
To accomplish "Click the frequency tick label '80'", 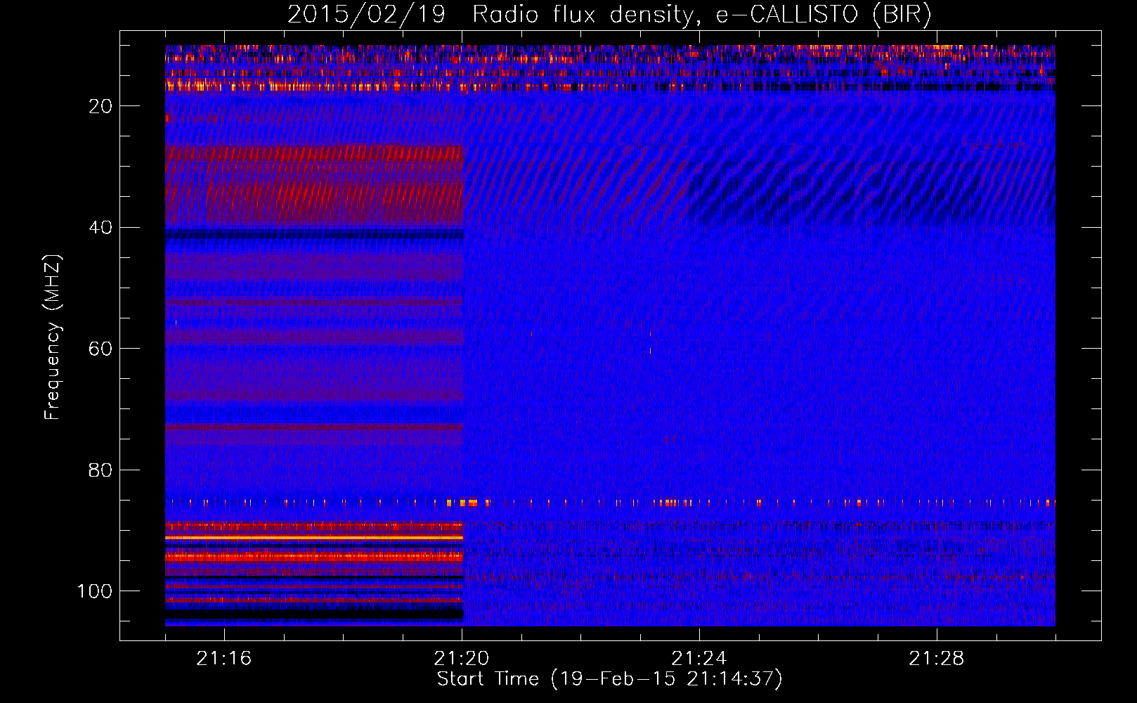I will click(100, 470).
